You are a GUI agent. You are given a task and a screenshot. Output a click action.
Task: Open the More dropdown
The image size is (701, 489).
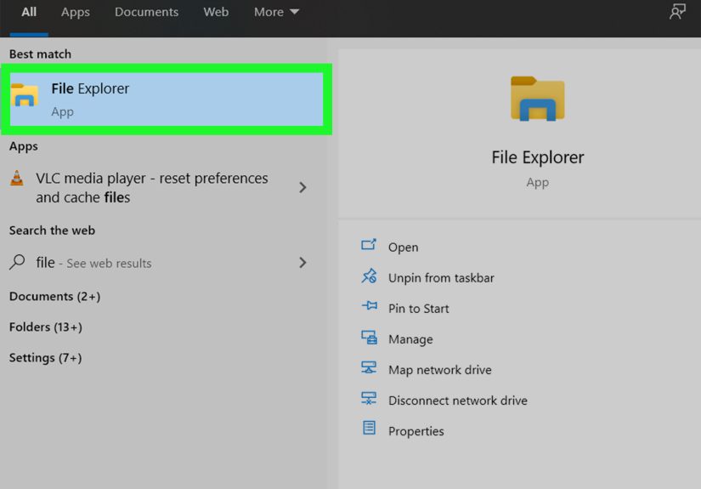(276, 12)
